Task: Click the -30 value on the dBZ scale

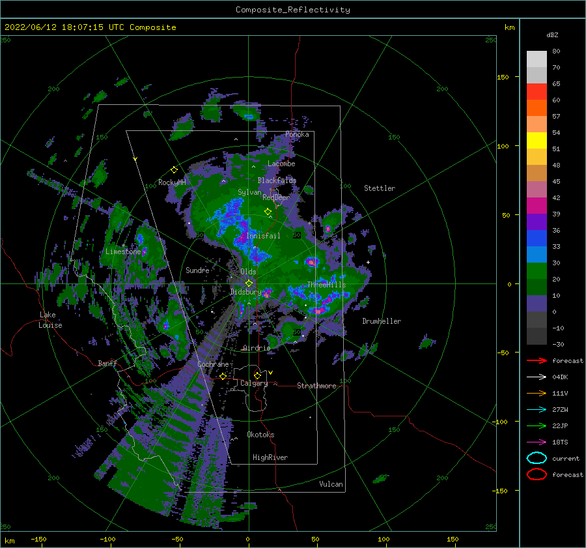Action: [x=558, y=344]
